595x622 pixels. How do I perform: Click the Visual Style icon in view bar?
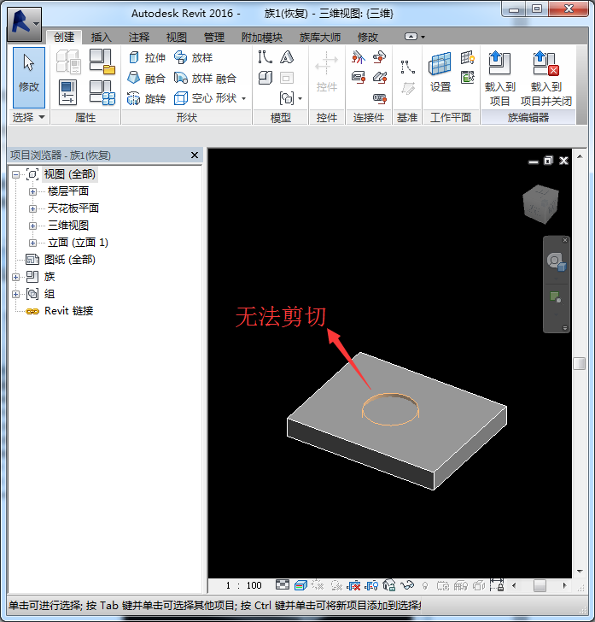tap(300, 585)
